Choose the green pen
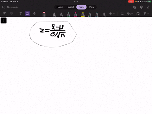 click(68, 15)
